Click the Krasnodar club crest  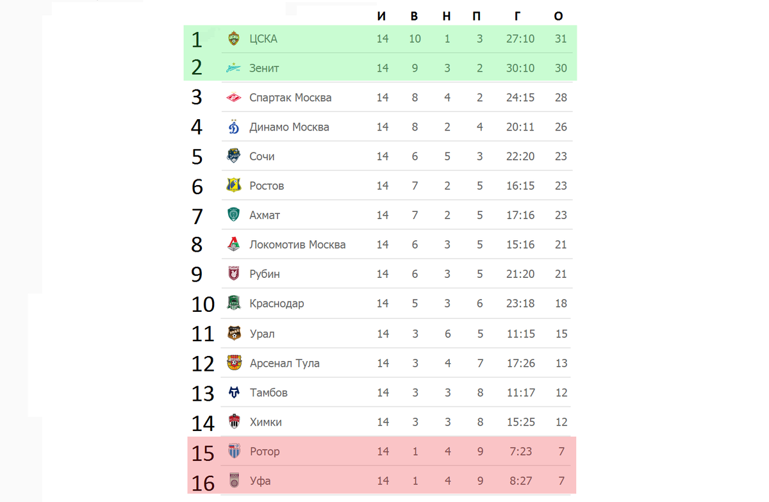(234, 304)
